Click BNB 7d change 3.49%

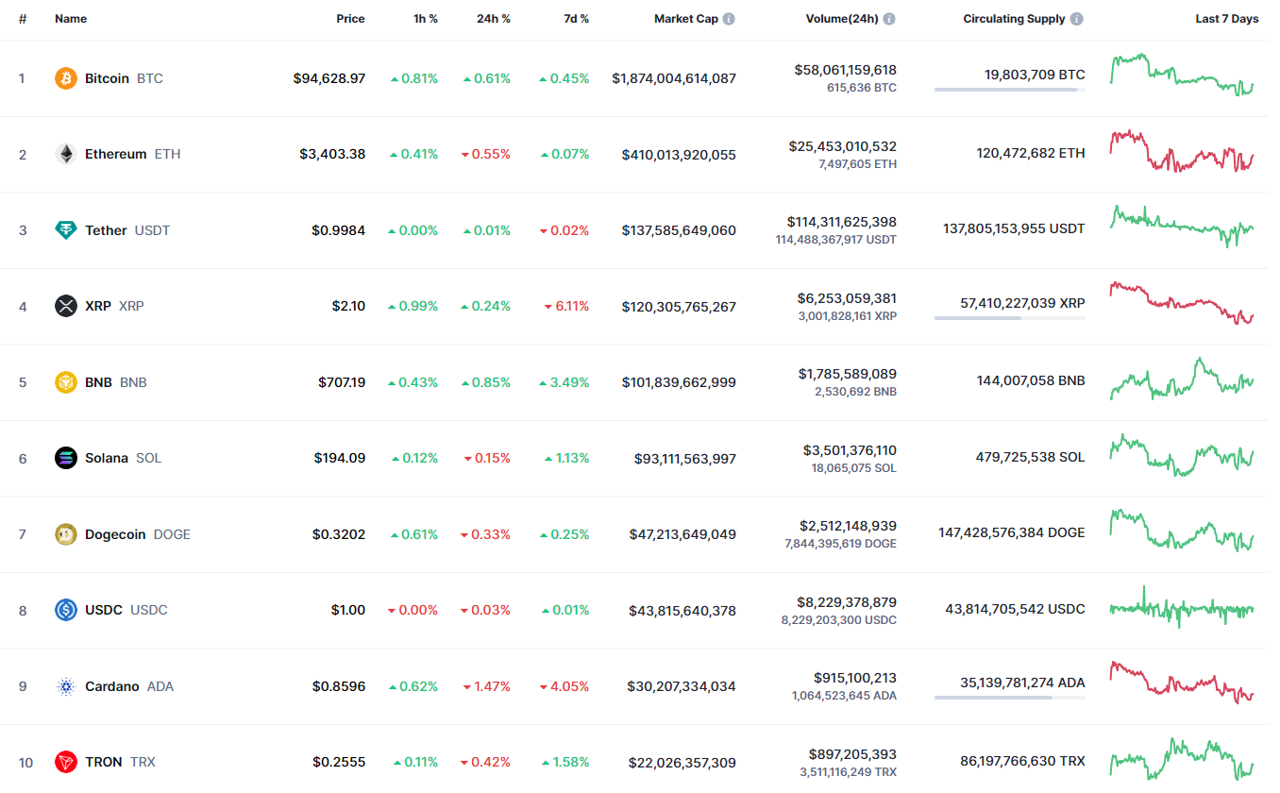(x=564, y=382)
